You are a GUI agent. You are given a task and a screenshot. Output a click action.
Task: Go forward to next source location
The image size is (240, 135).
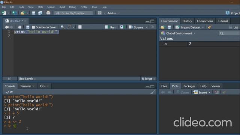point(11,27)
